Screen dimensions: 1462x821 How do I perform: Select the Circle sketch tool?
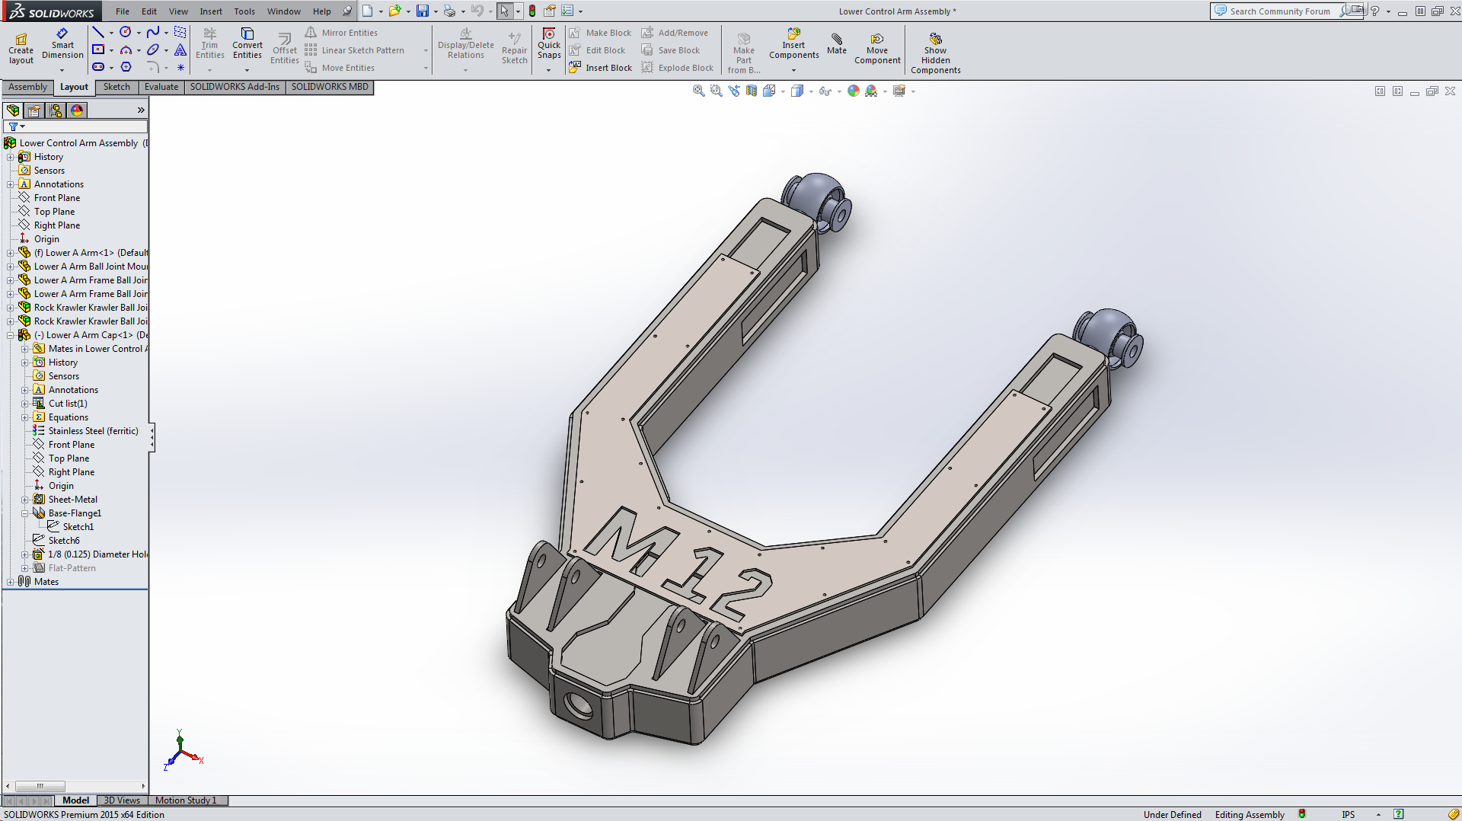pos(126,32)
